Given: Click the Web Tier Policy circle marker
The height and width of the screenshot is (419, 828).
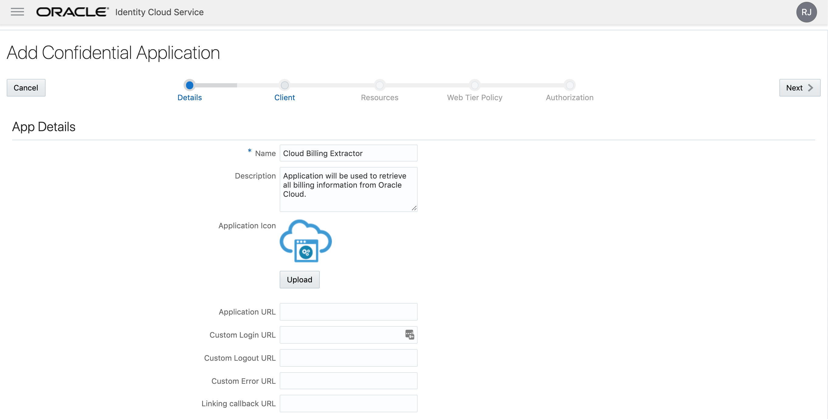Looking at the screenshot, I should tap(474, 85).
